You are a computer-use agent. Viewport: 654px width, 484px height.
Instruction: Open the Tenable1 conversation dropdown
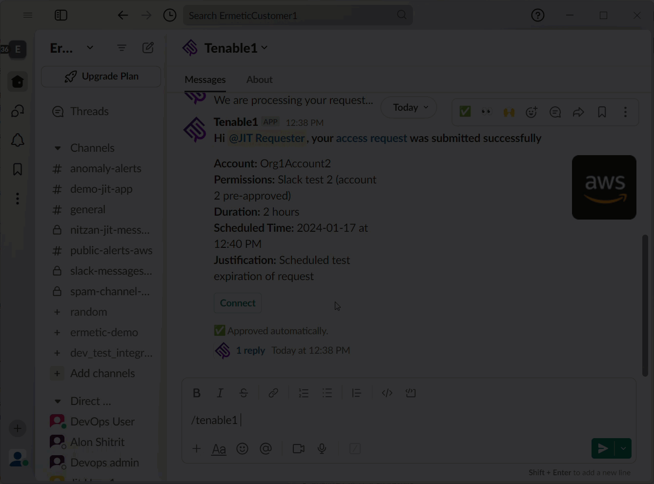[x=236, y=48]
